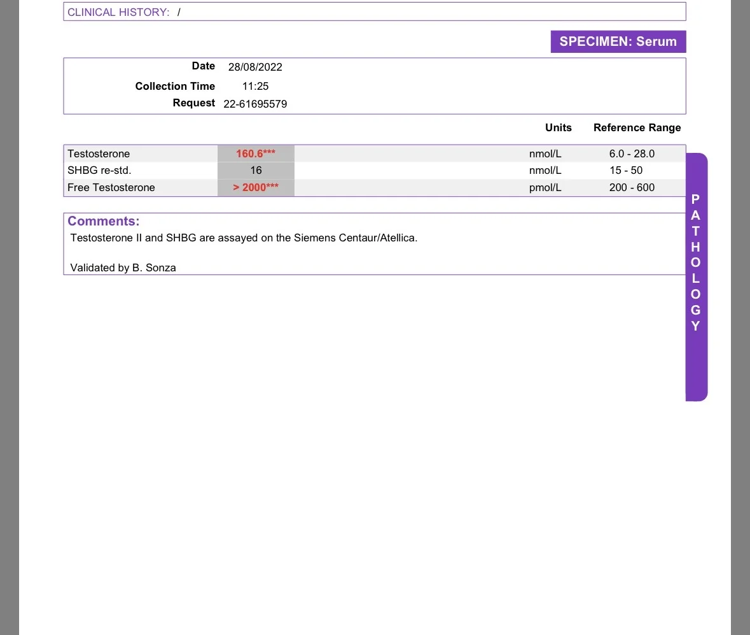Click the date value 28/08/2022
Viewport: 750px width, 635px height.
(x=255, y=67)
